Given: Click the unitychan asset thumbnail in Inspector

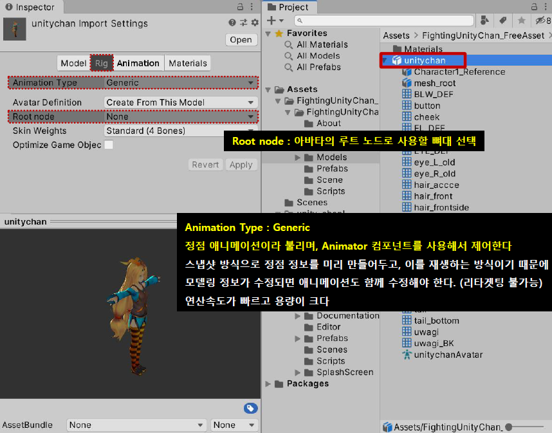Looking at the screenshot, I should [15, 29].
